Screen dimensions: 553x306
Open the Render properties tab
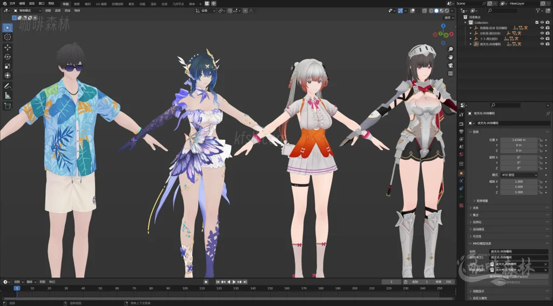point(461,124)
